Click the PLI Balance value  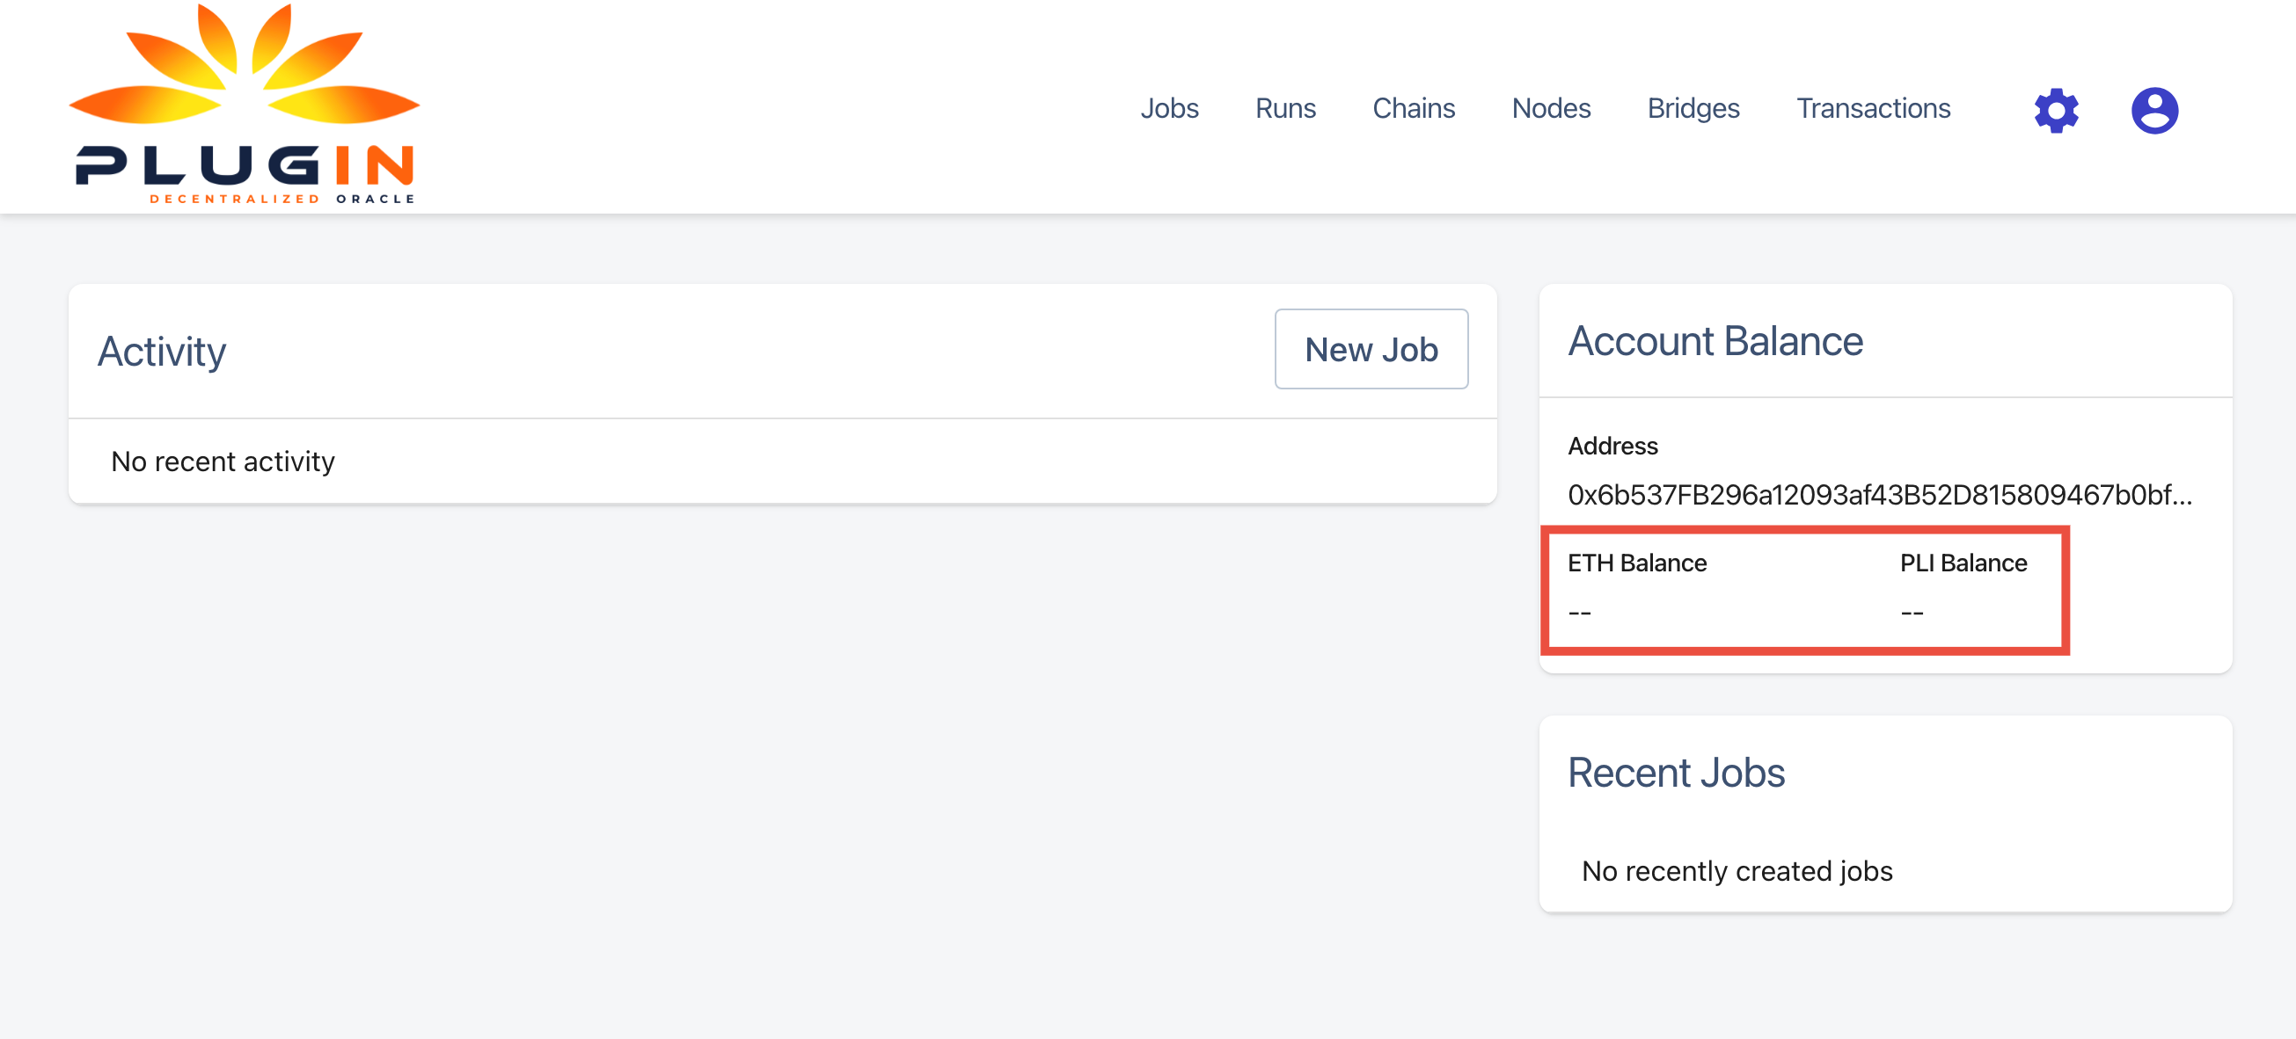coord(1912,612)
